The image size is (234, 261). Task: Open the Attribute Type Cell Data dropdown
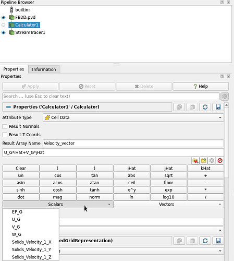tap(133, 117)
